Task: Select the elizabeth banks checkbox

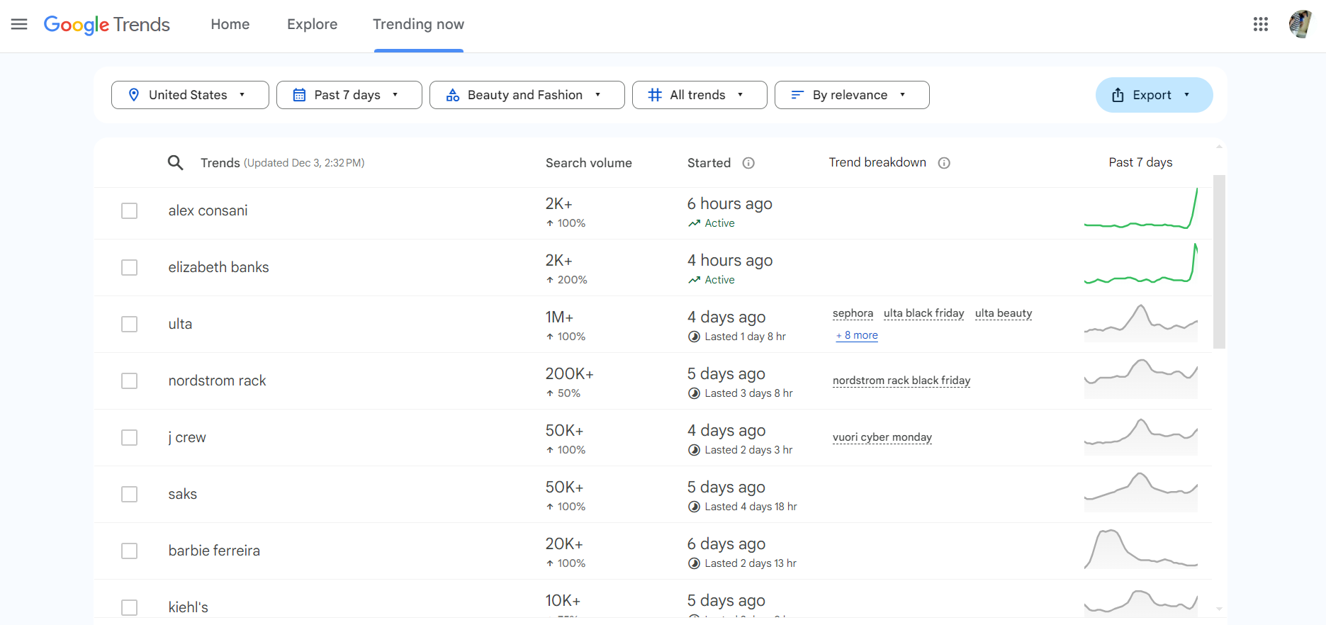Action: coord(129,267)
